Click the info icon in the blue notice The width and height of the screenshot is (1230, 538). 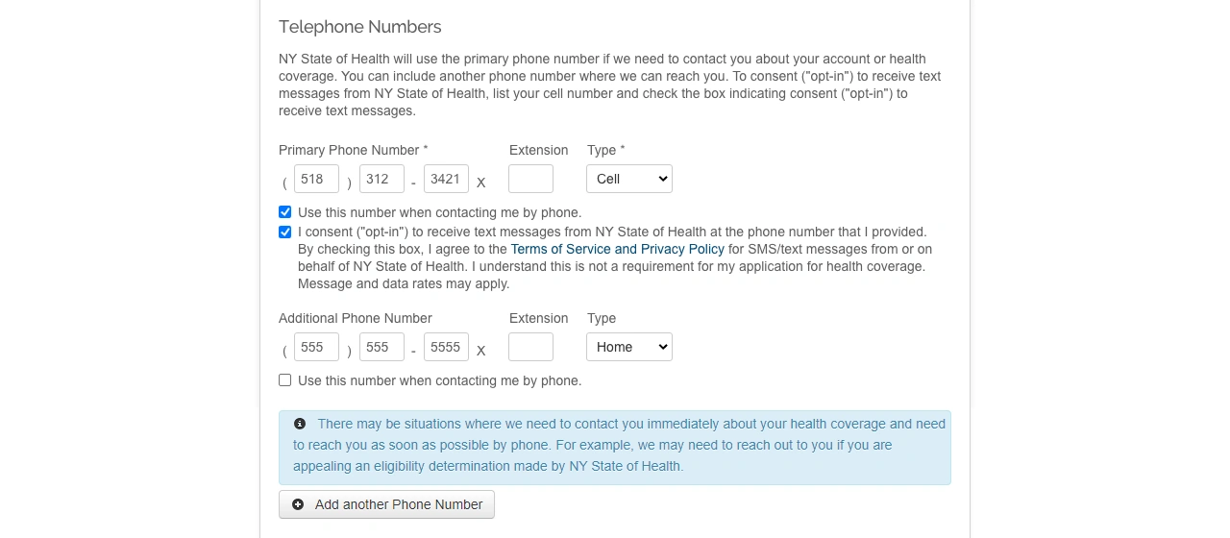pos(300,424)
